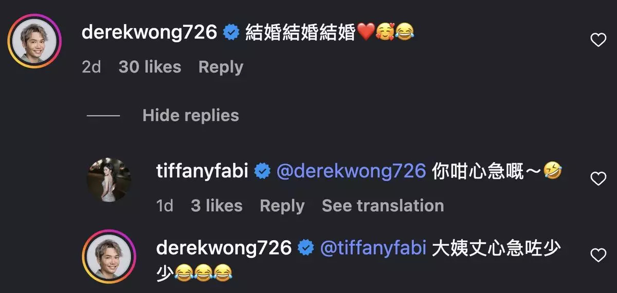Like derekwong726's last reply with the heart
The image size is (617, 293).
[598, 255]
